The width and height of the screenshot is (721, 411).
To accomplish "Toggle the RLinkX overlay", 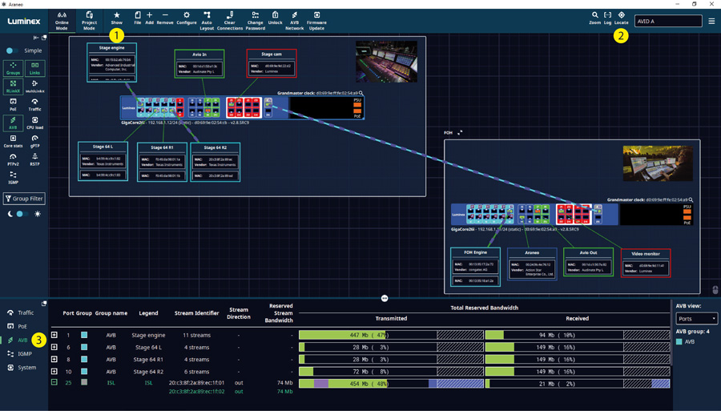I will coord(13,87).
